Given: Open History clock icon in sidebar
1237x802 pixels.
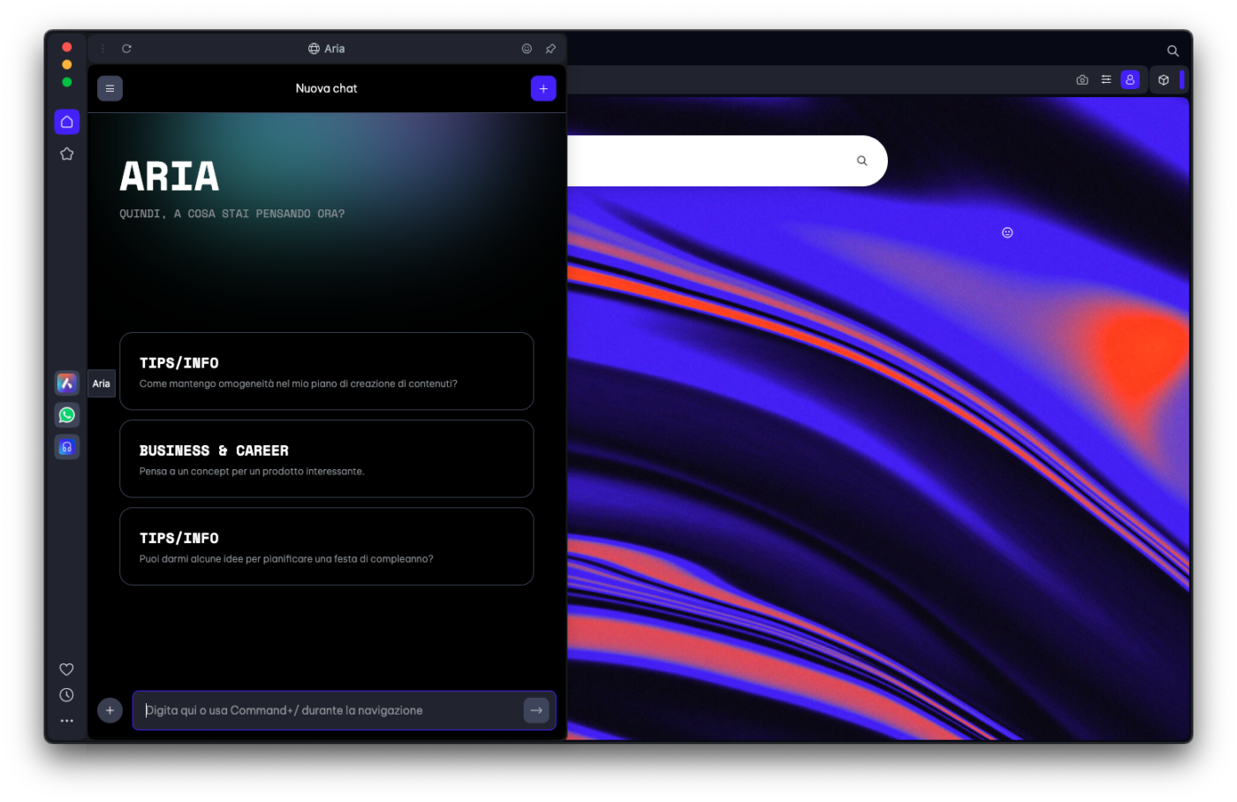Looking at the screenshot, I should pyautogui.click(x=66, y=695).
